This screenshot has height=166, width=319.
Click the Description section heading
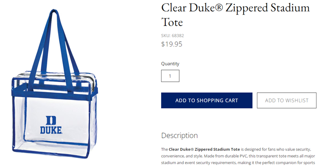tap(179, 136)
